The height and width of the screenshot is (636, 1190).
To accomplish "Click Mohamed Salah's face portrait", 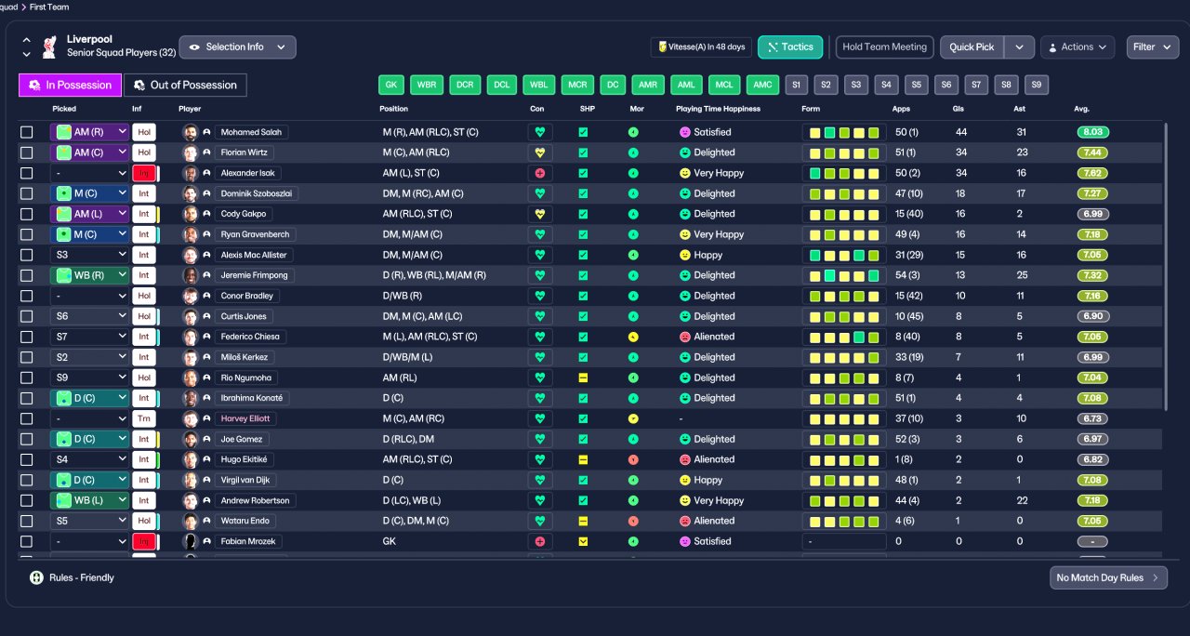I will tap(191, 132).
